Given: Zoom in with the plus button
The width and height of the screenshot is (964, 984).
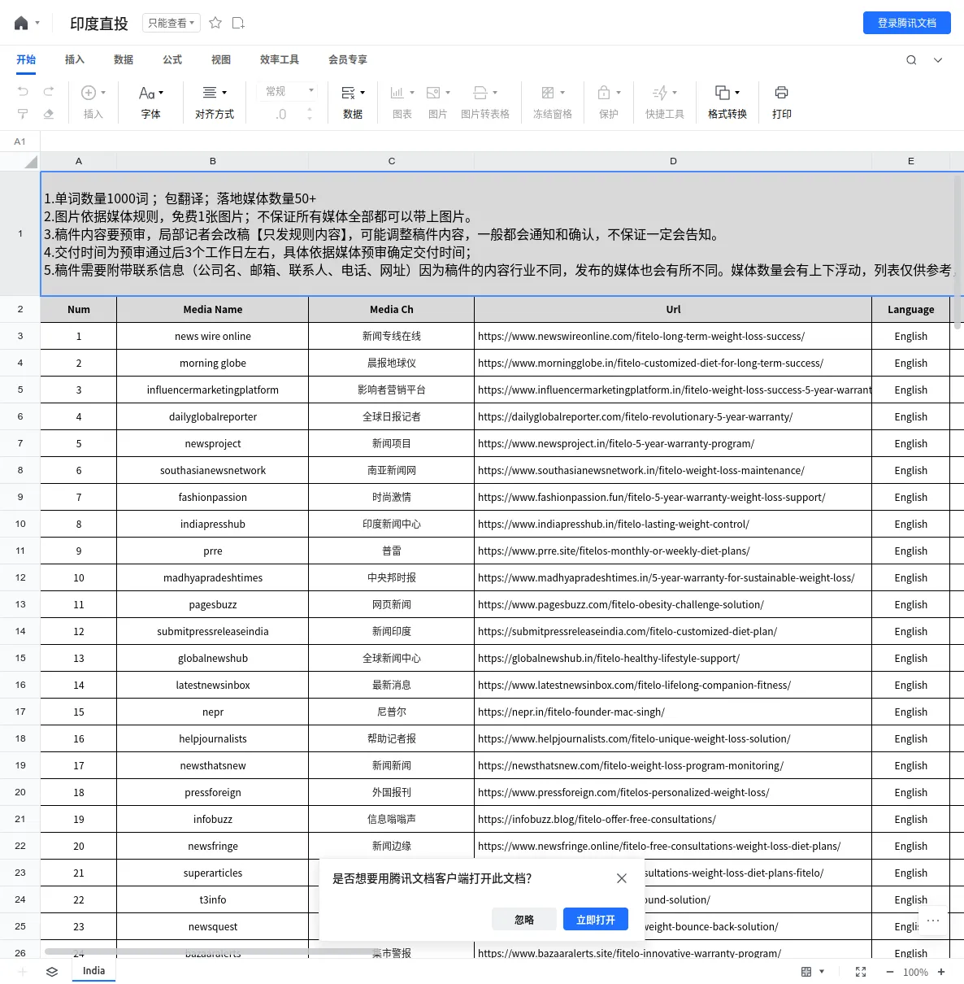Looking at the screenshot, I should click(941, 972).
